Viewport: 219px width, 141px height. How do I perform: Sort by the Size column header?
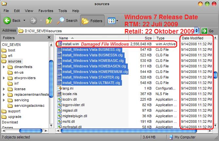pos(141,38)
